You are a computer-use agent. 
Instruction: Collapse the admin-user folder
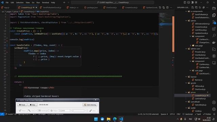(186, 49)
